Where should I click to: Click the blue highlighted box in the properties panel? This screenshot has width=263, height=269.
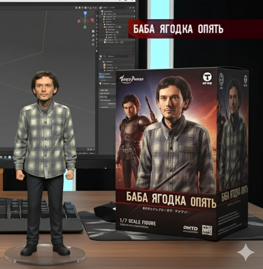(x=102, y=77)
